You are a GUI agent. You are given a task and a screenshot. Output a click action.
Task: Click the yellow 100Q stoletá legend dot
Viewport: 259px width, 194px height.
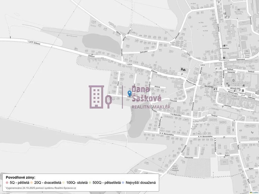click(63, 182)
